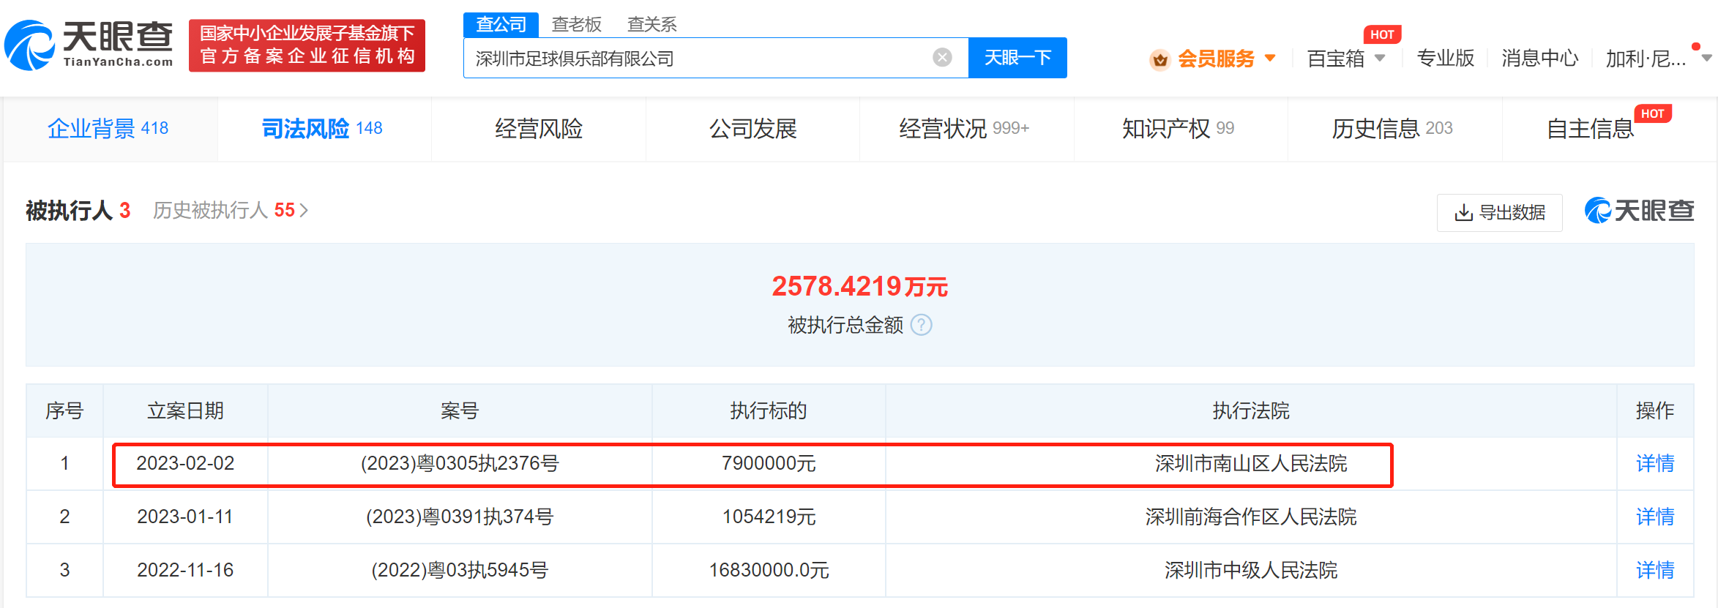Viewport: 1718px width, 608px height.
Task: Click the total amount 2578.4219万元
Action: 859,286
